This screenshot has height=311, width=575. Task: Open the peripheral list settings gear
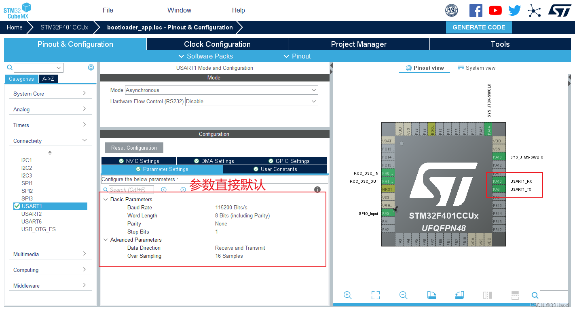[91, 67]
